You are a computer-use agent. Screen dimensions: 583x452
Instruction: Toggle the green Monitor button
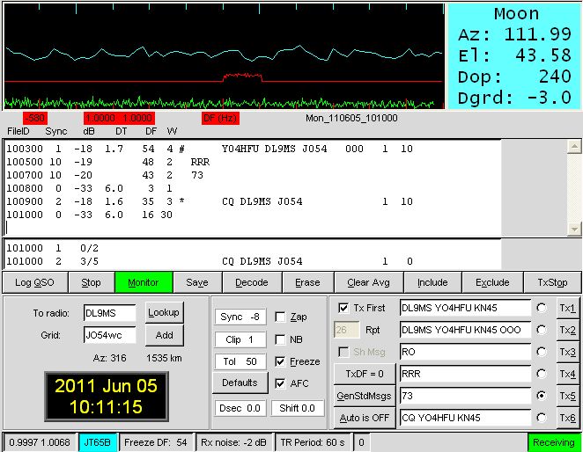(x=144, y=283)
